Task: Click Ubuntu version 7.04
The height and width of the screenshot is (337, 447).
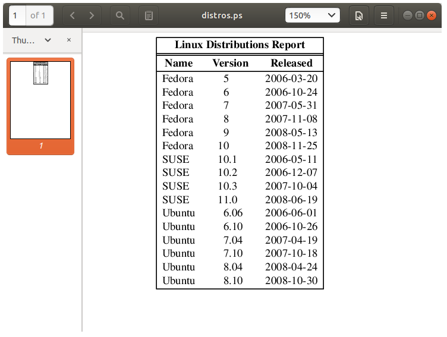Action: pos(233,240)
